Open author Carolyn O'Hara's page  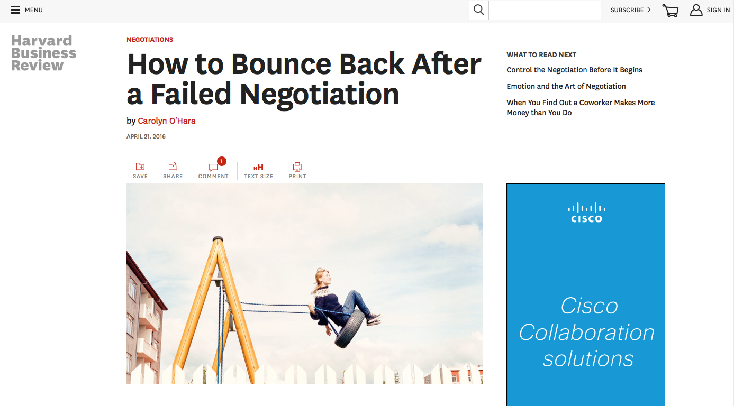(x=167, y=121)
